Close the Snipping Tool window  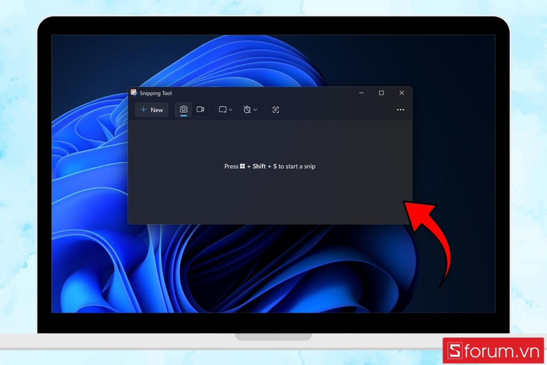pyautogui.click(x=402, y=93)
